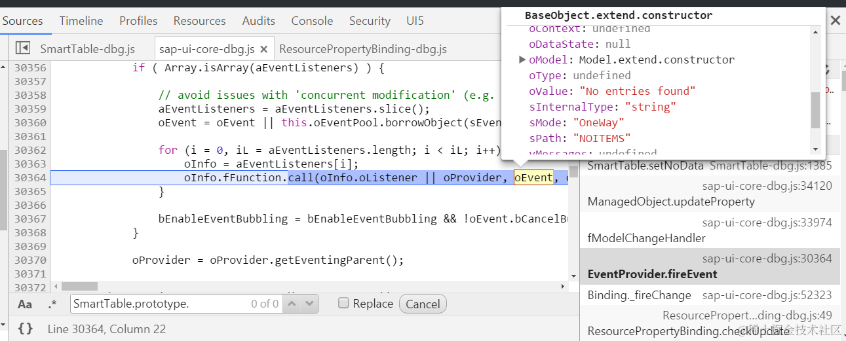Click the highlighted oEvent variable in code
The width and height of the screenshot is (846, 341).
click(533, 177)
